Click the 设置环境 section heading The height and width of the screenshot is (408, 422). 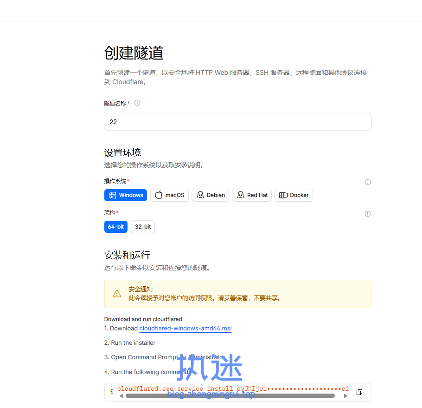click(x=122, y=152)
